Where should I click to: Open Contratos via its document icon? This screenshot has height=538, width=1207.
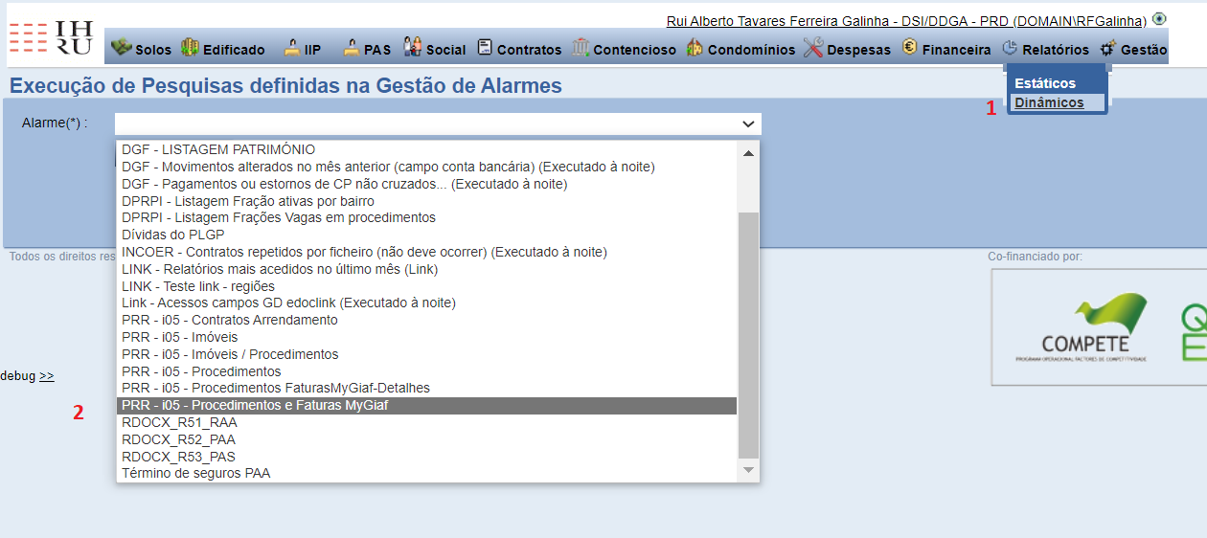[x=485, y=48]
